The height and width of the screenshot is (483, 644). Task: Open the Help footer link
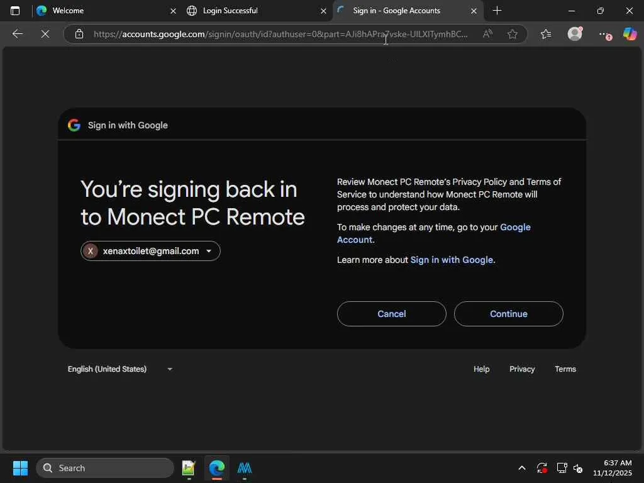[481, 369]
